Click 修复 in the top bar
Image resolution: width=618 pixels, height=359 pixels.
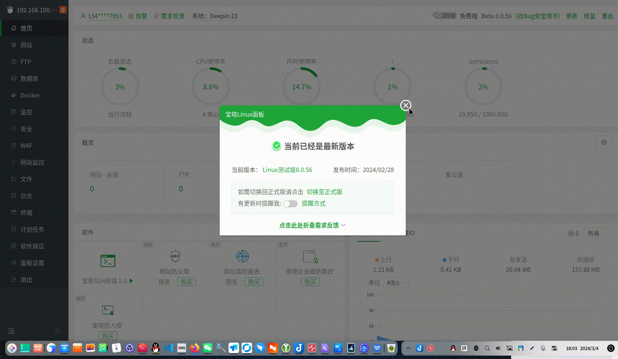click(590, 16)
